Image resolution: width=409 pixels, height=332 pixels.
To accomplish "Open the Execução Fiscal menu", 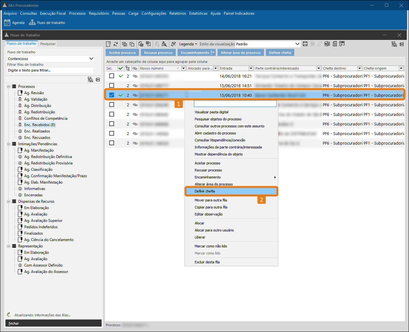I will (x=53, y=13).
